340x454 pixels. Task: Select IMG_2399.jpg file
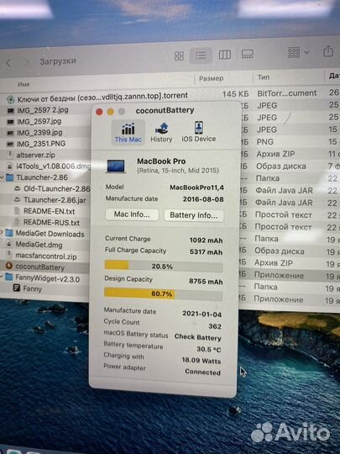(x=39, y=133)
